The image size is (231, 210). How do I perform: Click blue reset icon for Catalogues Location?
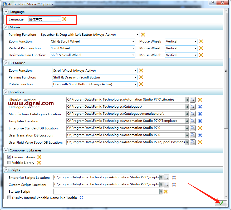point(200,107)
